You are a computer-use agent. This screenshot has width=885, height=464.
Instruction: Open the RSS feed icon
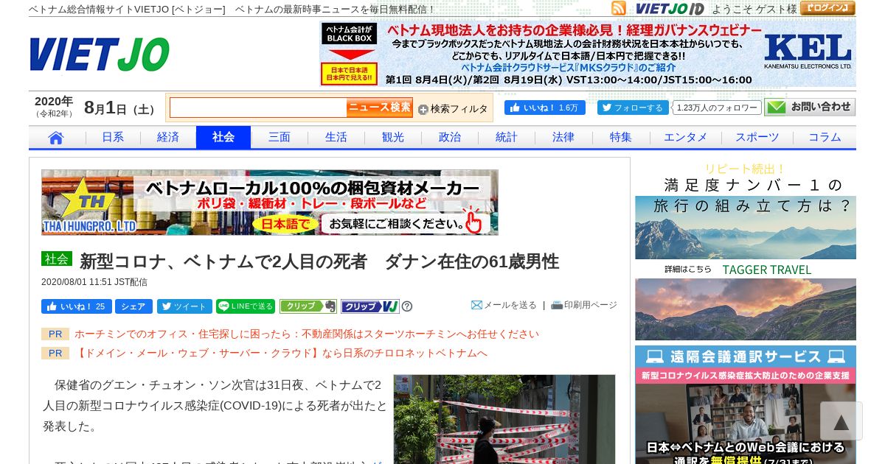point(618,8)
